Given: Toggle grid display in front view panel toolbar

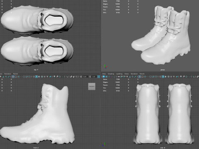Looking at the screenshot, I should pos(13,77).
